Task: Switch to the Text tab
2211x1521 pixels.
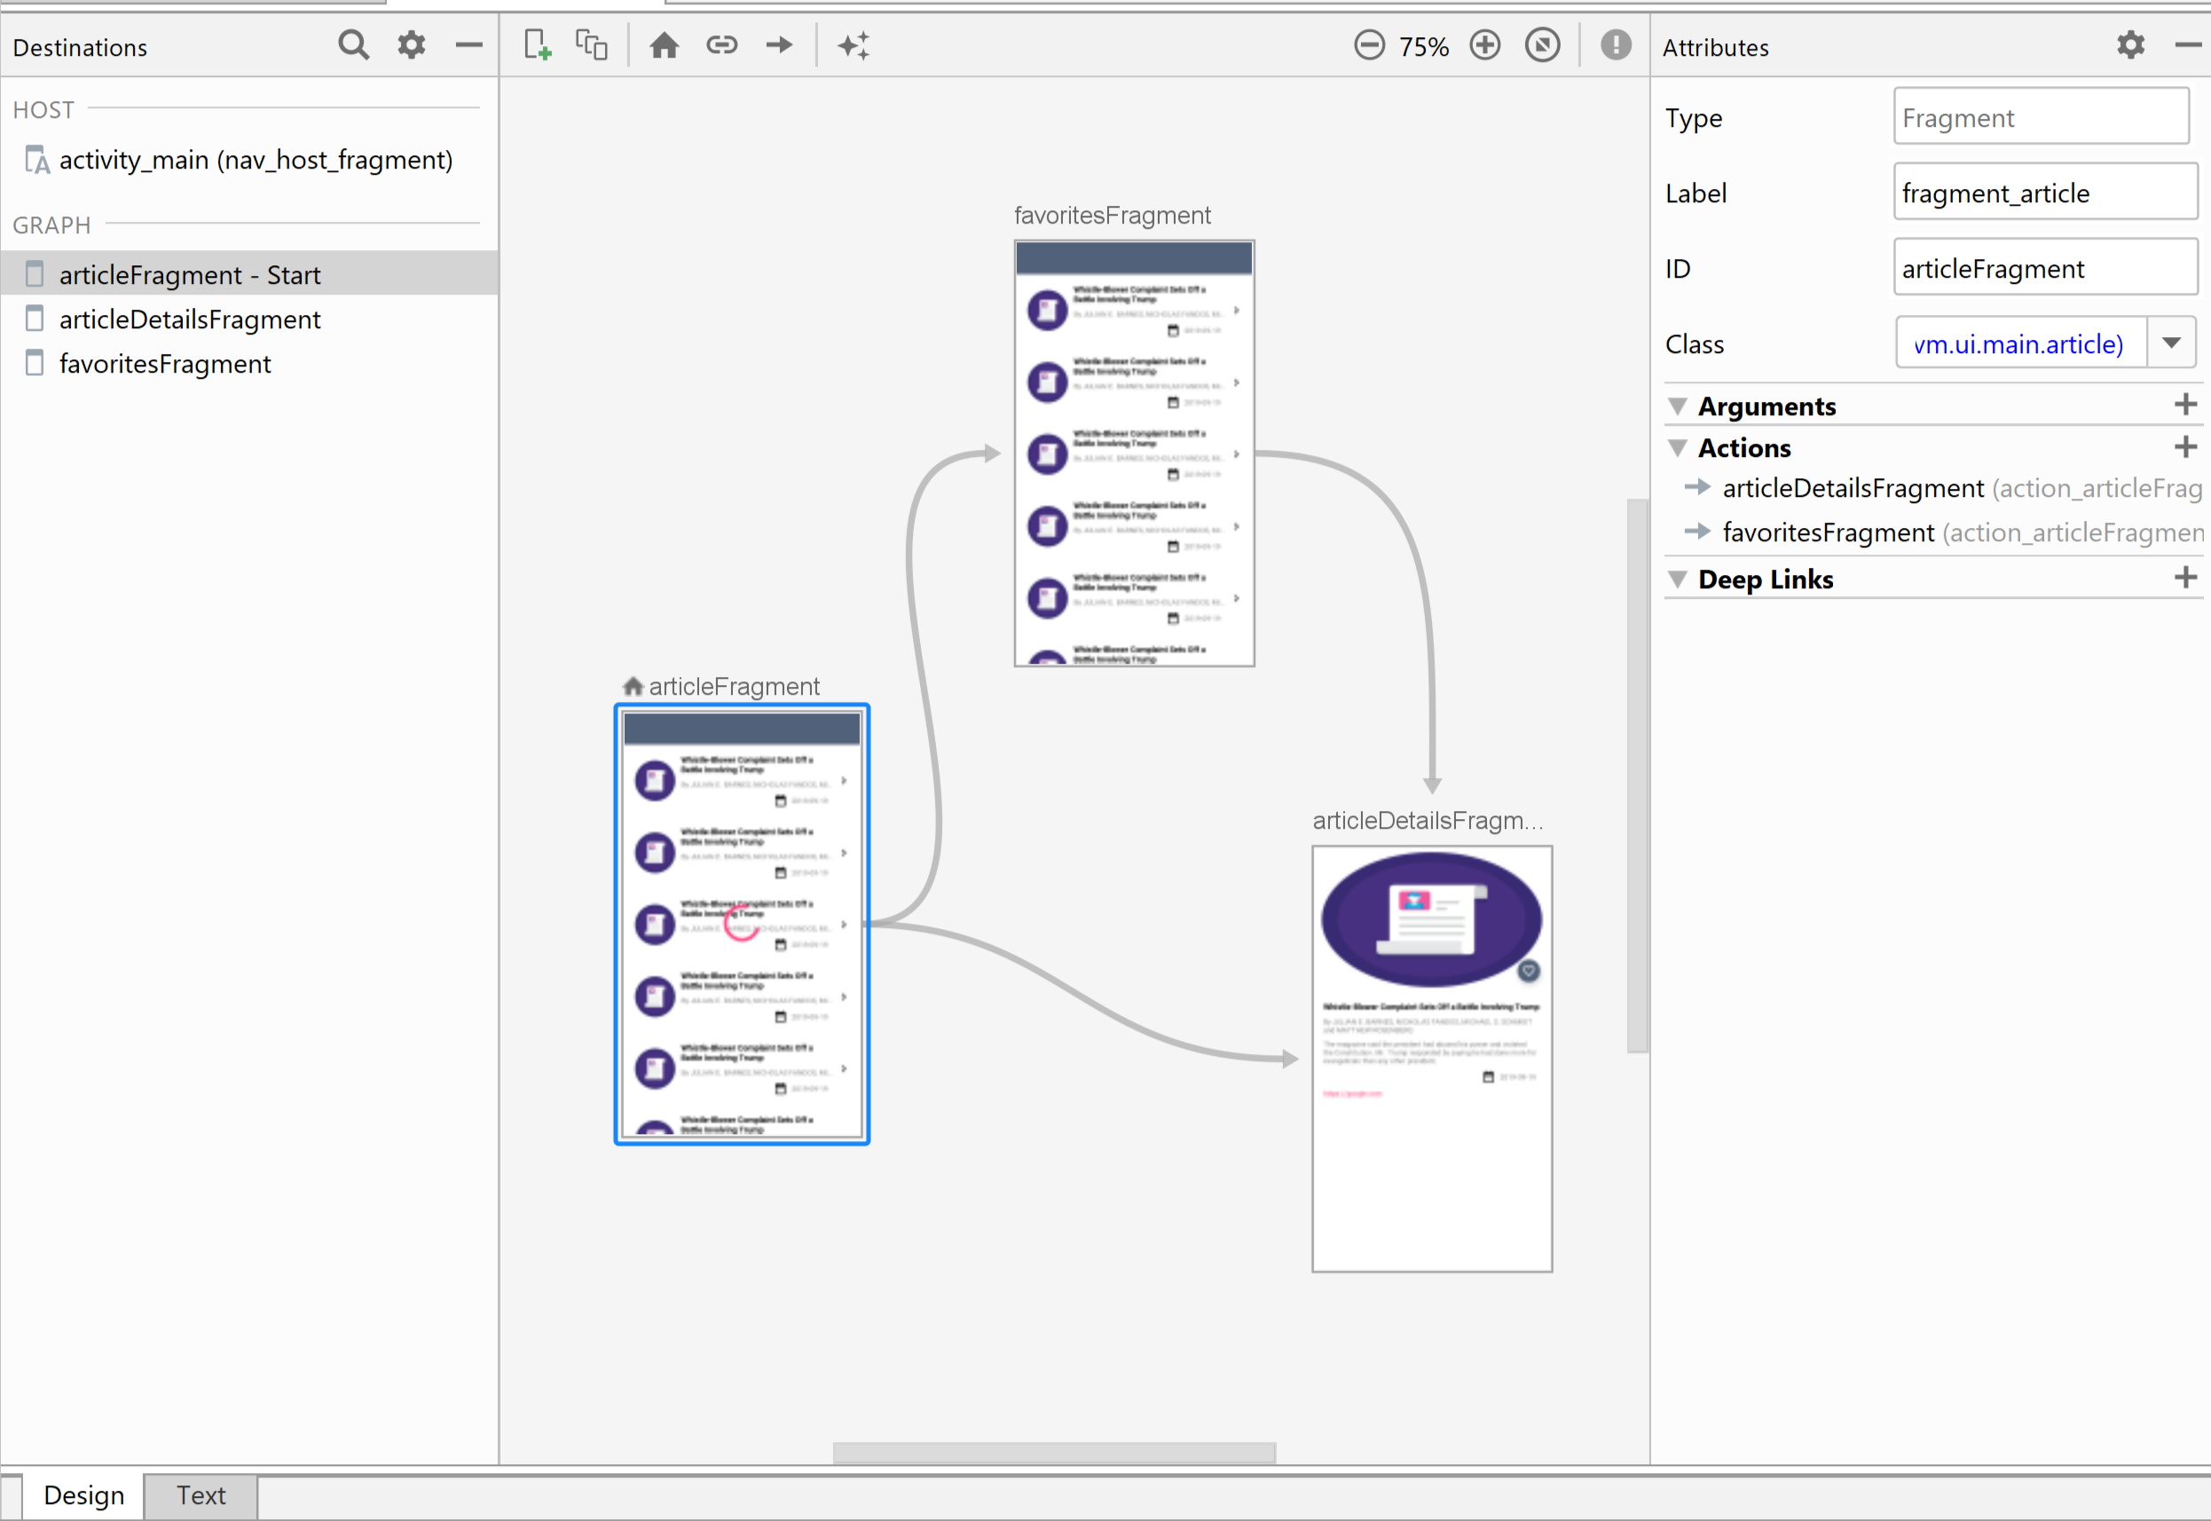Action: [201, 1495]
